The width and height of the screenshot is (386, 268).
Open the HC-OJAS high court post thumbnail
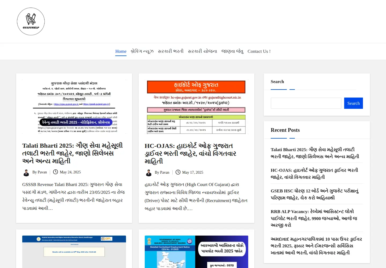196,107
